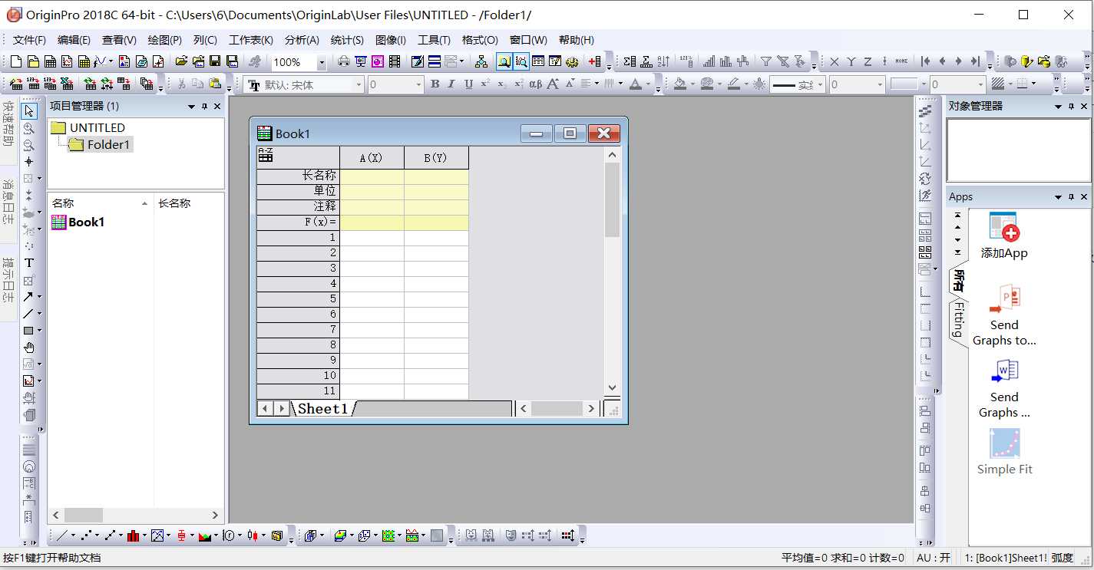
Task: Toggle Superscript formatting
Action: pyautogui.click(x=485, y=84)
